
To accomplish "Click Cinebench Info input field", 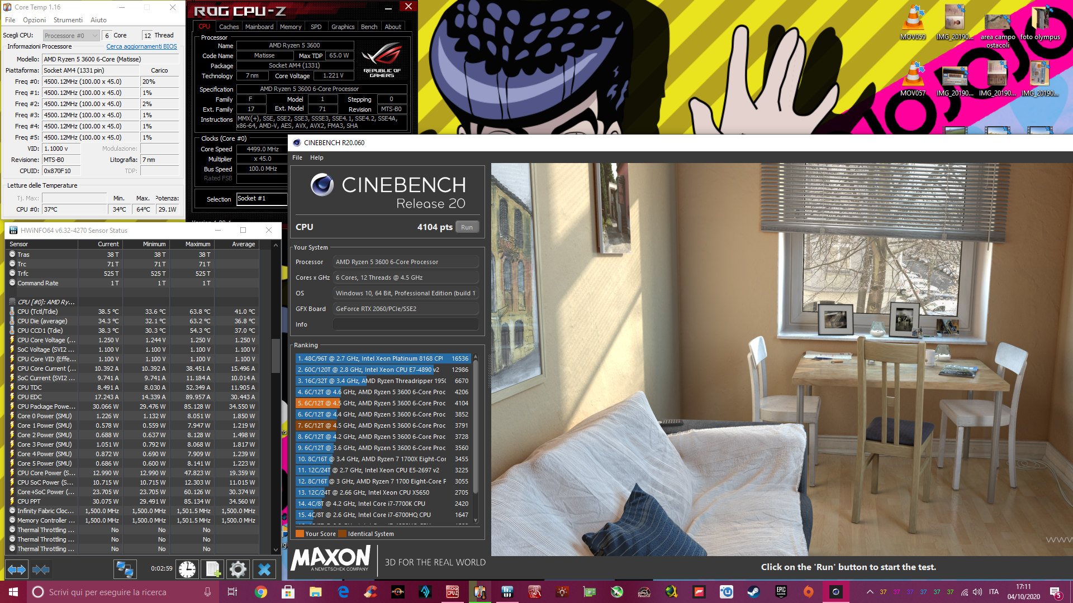I will click(406, 324).
